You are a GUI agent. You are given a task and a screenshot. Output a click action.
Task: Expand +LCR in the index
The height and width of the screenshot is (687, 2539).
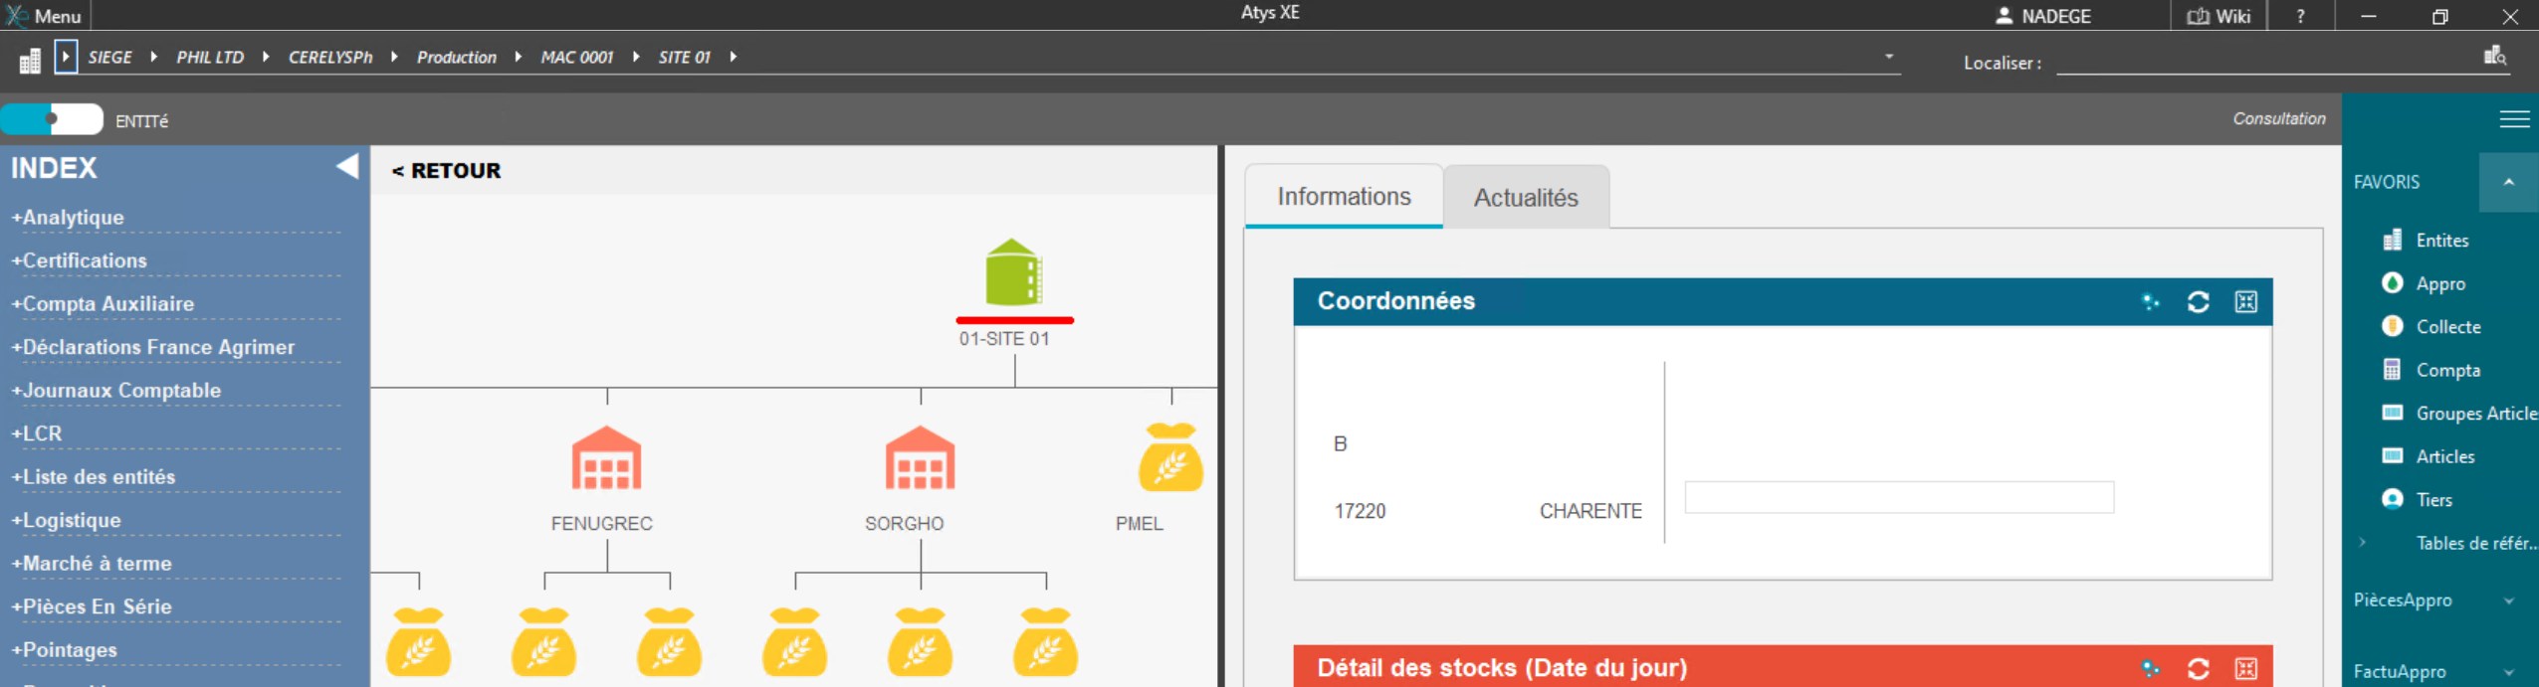pos(37,433)
